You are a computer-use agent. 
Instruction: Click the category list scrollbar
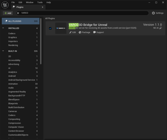tap(41, 41)
